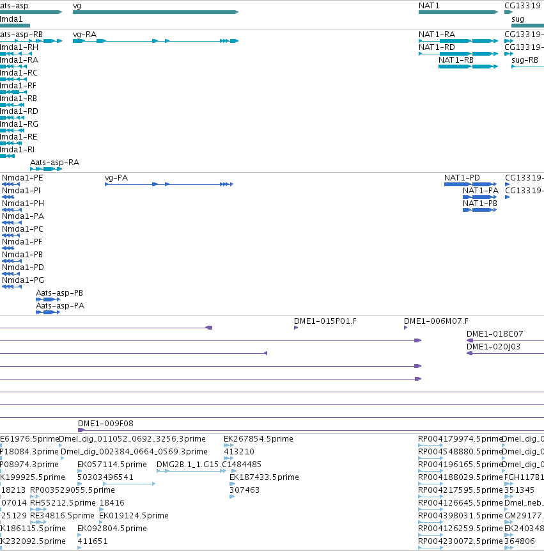Select the RP004188029.5prime EST label

point(460,477)
